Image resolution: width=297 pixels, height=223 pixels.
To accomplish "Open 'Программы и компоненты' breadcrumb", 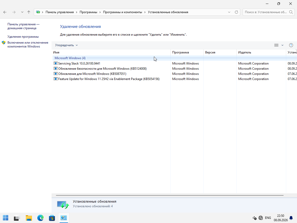I will (x=122, y=12).
